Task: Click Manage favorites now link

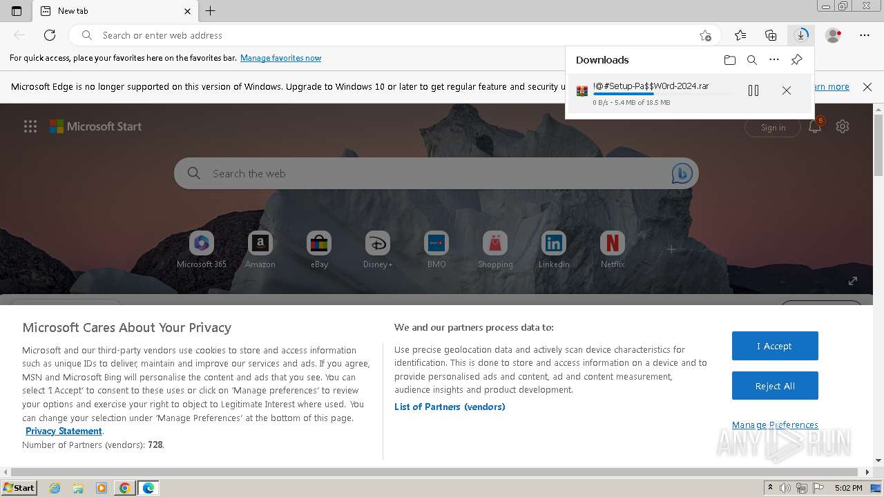Action: click(280, 58)
